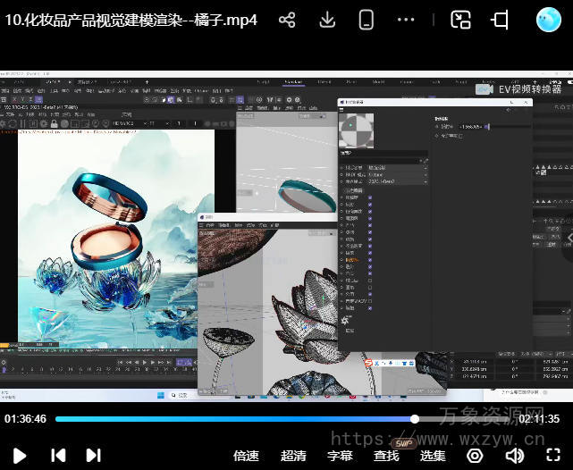Viewport: 573px width, 470px height.
Task: Click the share icon in the top bar
Action: click(287, 20)
